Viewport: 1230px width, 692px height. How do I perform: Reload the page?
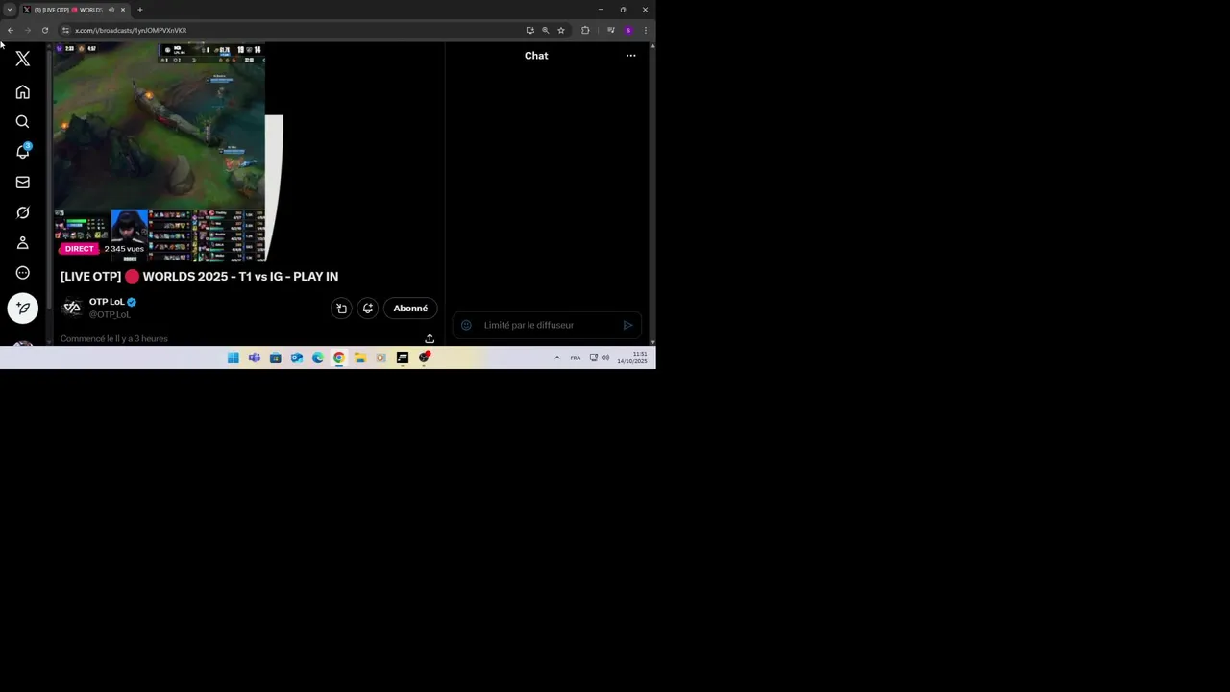pos(44,30)
